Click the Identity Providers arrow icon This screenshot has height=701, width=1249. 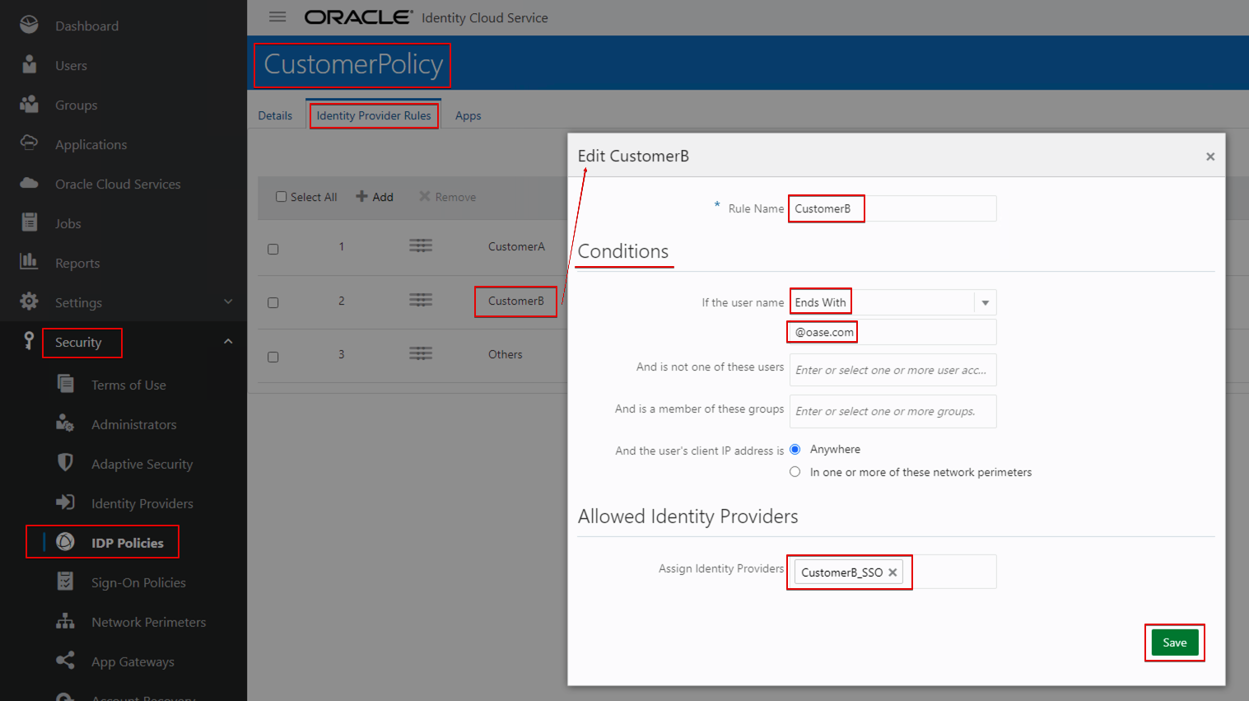(x=65, y=502)
